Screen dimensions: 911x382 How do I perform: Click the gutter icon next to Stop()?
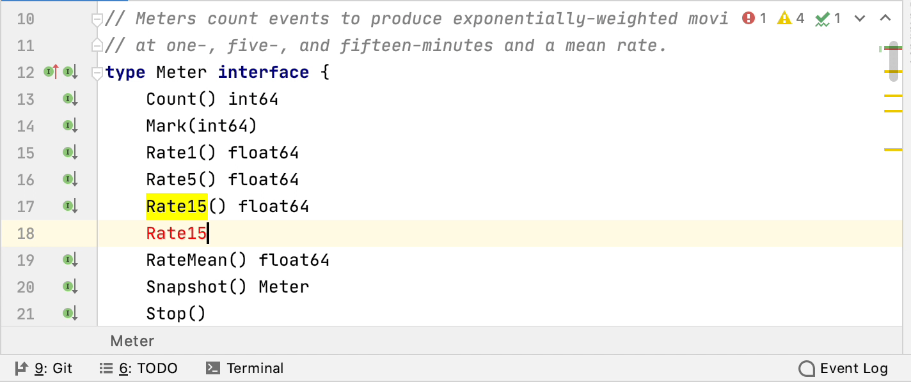(x=70, y=314)
